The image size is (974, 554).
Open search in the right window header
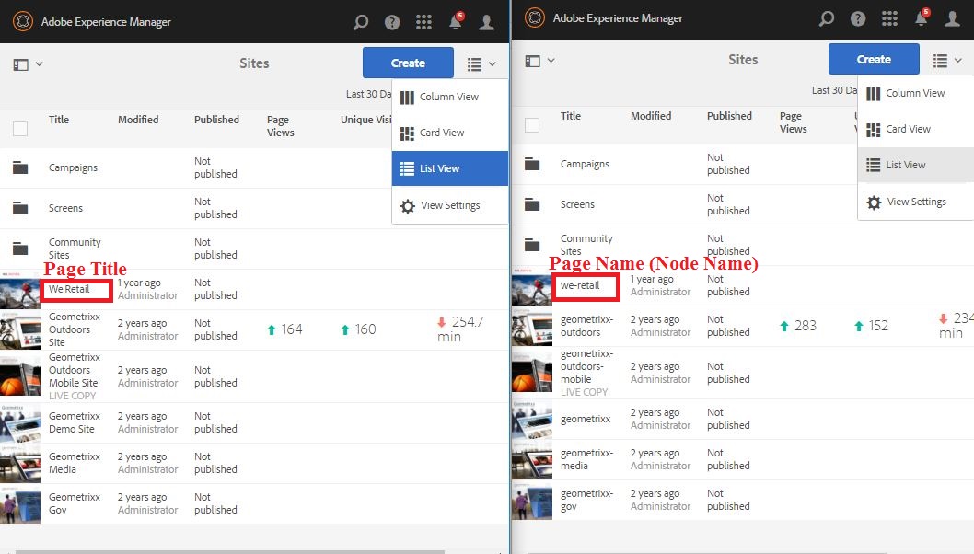coord(827,19)
